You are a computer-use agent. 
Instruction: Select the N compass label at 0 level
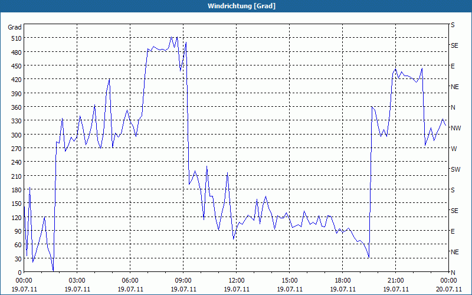453,273
